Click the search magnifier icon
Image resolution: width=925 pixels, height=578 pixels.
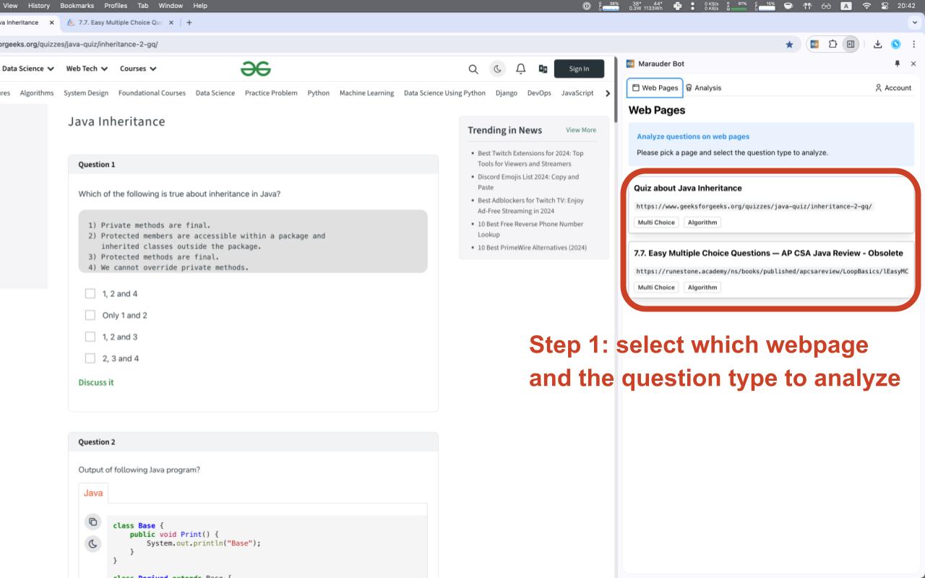[x=473, y=69]
